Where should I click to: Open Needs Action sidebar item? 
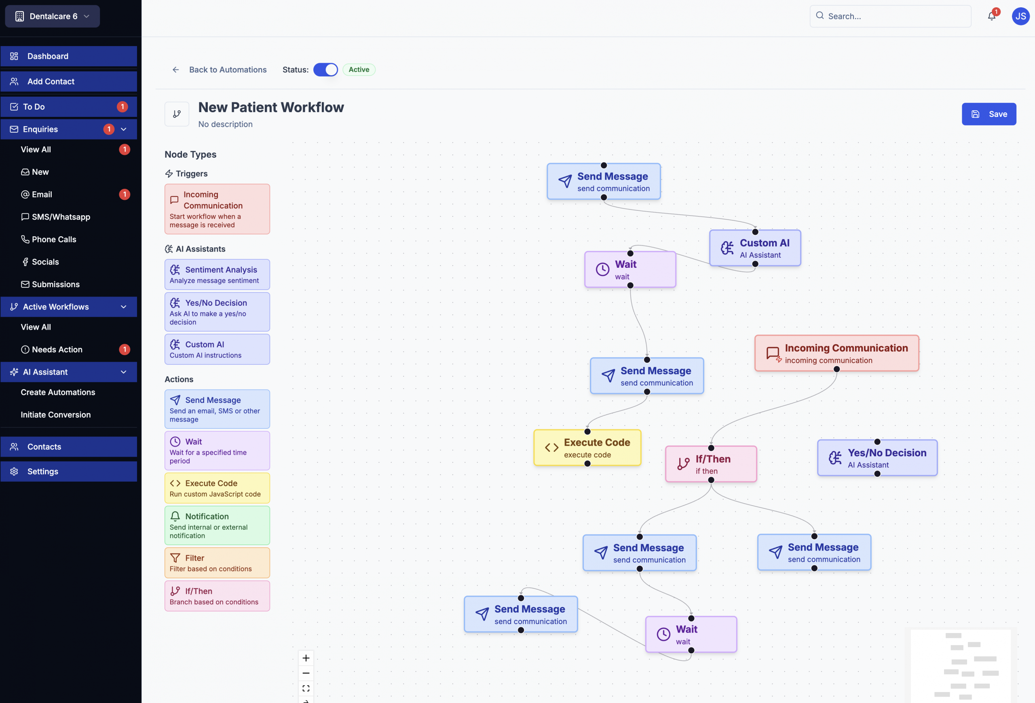tap(57, 349)
